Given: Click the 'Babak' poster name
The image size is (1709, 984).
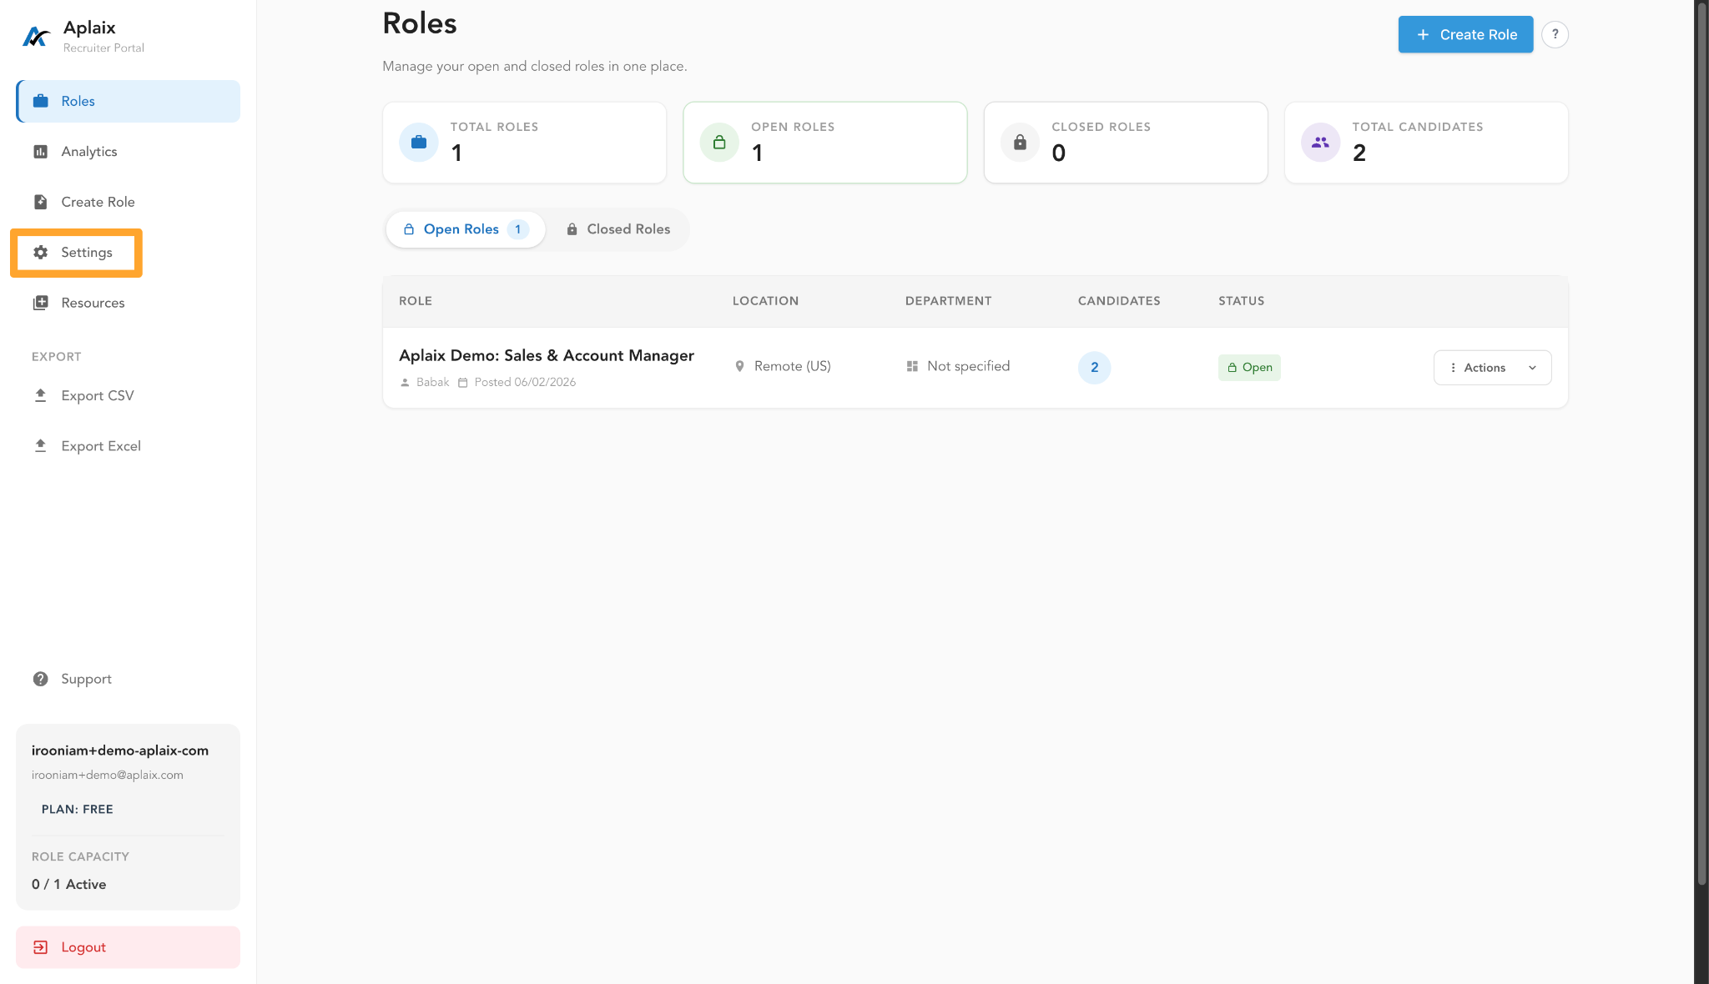Looking at the screenshot, I should [432, 383].
